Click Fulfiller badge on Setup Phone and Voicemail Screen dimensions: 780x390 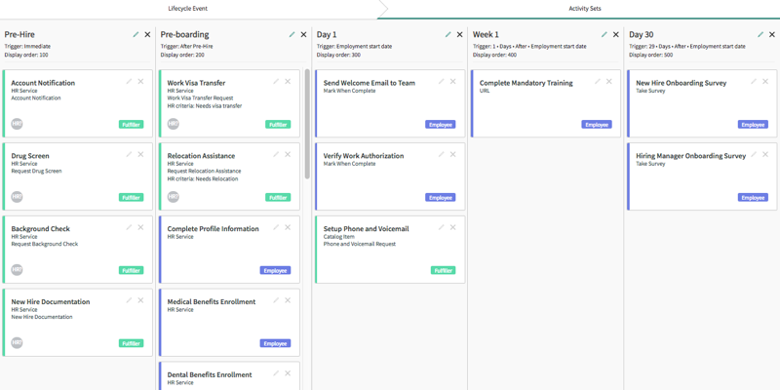click(444, 271)
